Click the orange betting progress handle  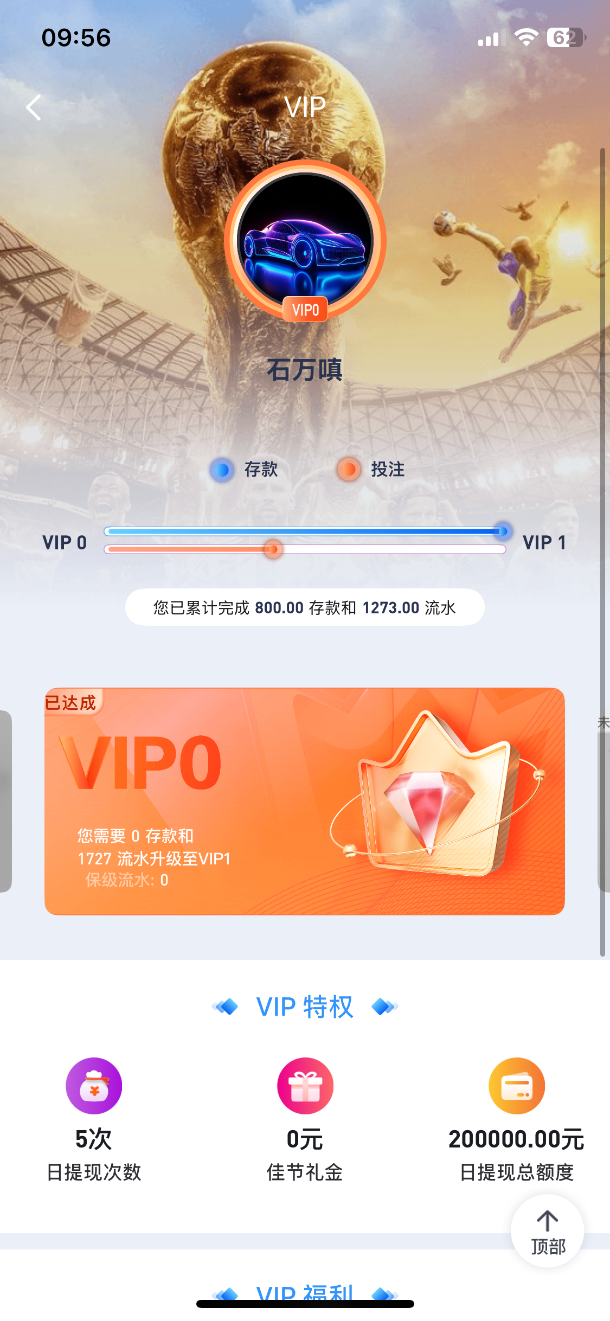pyautogui.click(x=273, y=549)
